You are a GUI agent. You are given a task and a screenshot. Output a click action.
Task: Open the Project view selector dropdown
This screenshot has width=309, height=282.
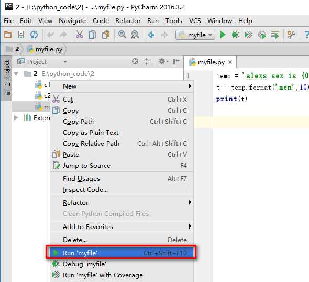pos(65,62)
